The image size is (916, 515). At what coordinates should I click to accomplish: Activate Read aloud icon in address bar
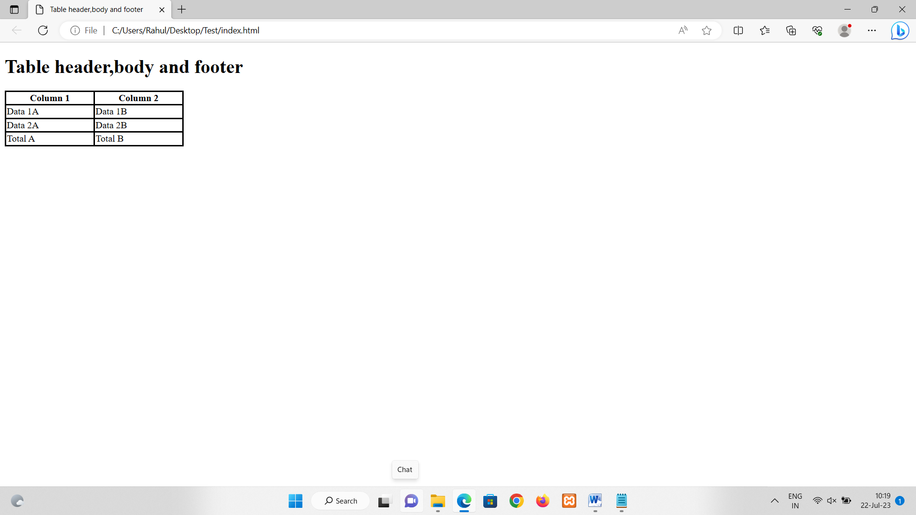point(683,31)
